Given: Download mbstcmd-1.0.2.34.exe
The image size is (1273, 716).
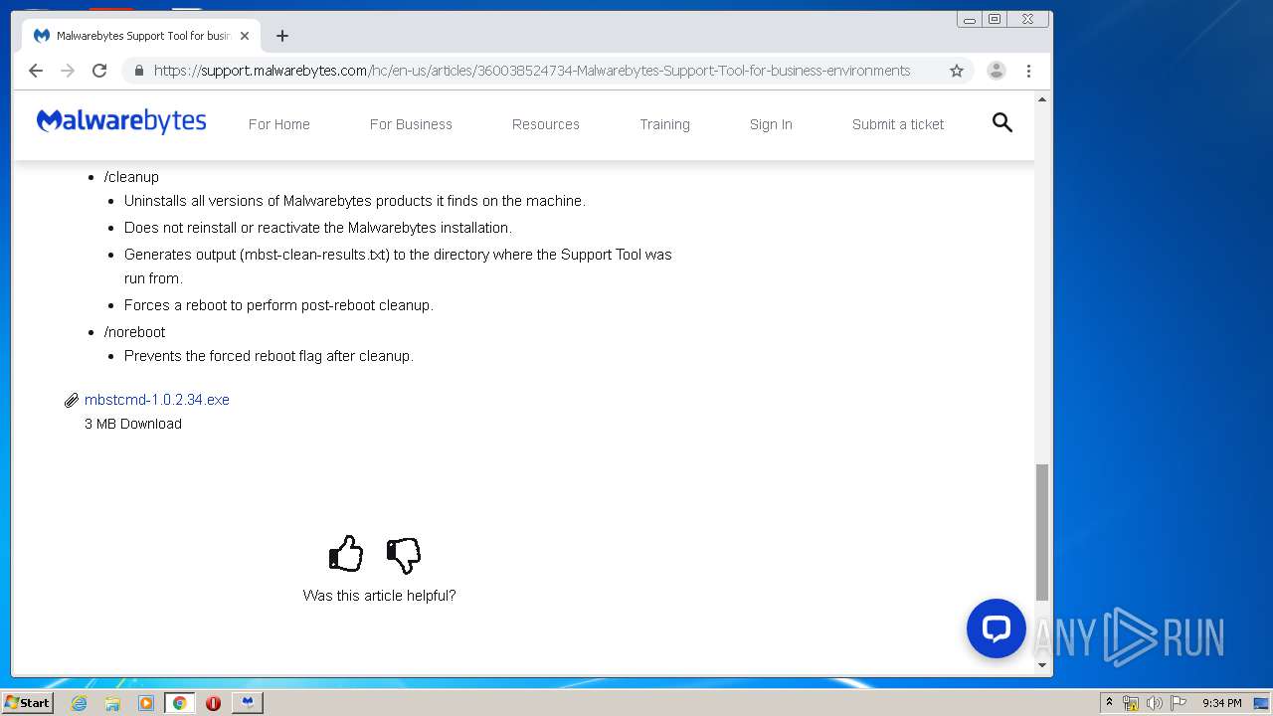Looking at the screenshot, I should (157, 400).
